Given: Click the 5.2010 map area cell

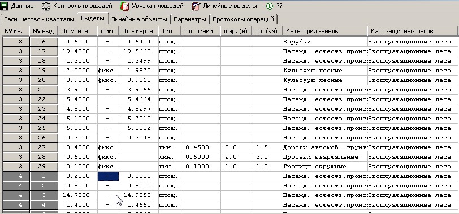Looking at the screenshot, I should (138, 119).
